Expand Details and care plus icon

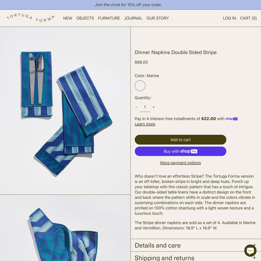click(x=254, y=245)
